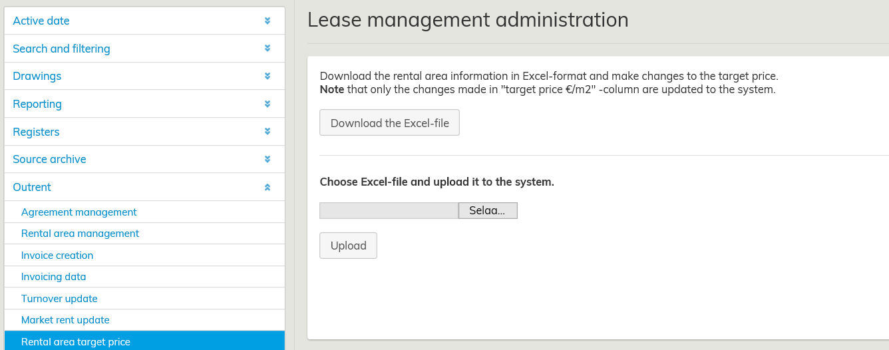Click the Upload button
Screen dimensions: 889x350
click(348, 246)
